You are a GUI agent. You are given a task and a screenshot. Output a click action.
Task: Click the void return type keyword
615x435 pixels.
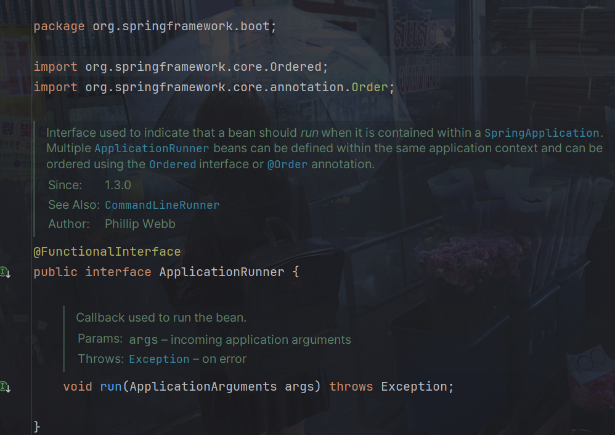[x=78, y=387]
